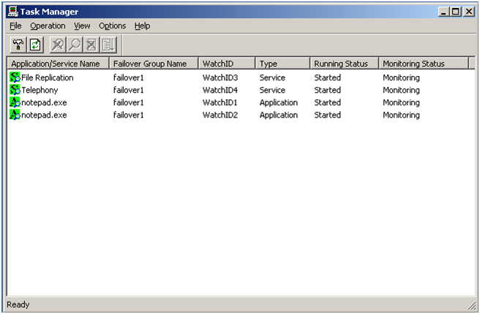The height and width of the screenshot is (314, 480).
Task: Click the icon of notepad.exe with WatchID1
Action: pyautogui.click(x=15, y=102)
